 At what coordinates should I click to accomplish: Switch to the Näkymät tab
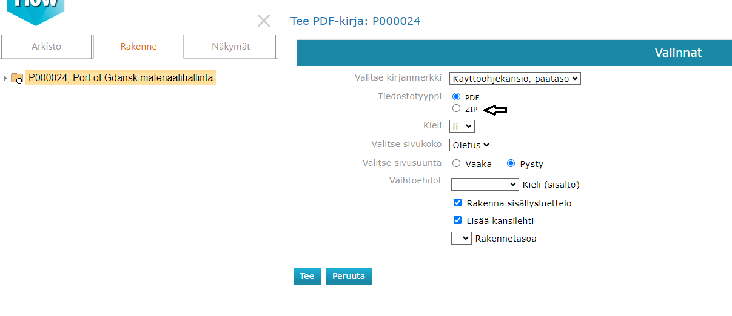230,47
